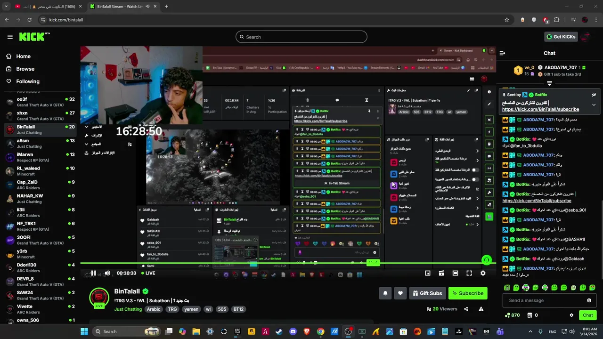This screenshot has height=339, width=603.
Task: Open xhxn channel in sidebar
Action: pos(40,116)
